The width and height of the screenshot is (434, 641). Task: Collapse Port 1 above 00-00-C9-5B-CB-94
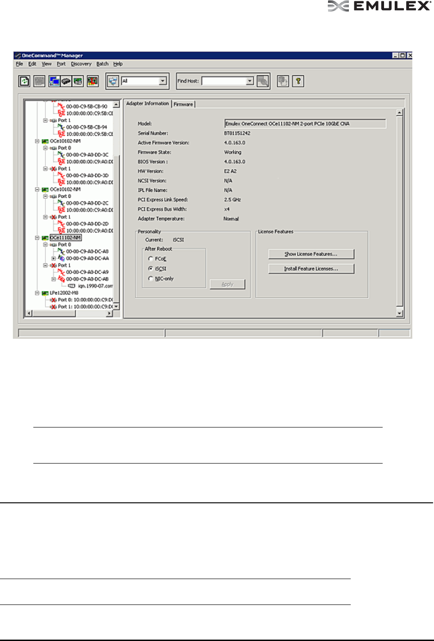tap(45, 120)
